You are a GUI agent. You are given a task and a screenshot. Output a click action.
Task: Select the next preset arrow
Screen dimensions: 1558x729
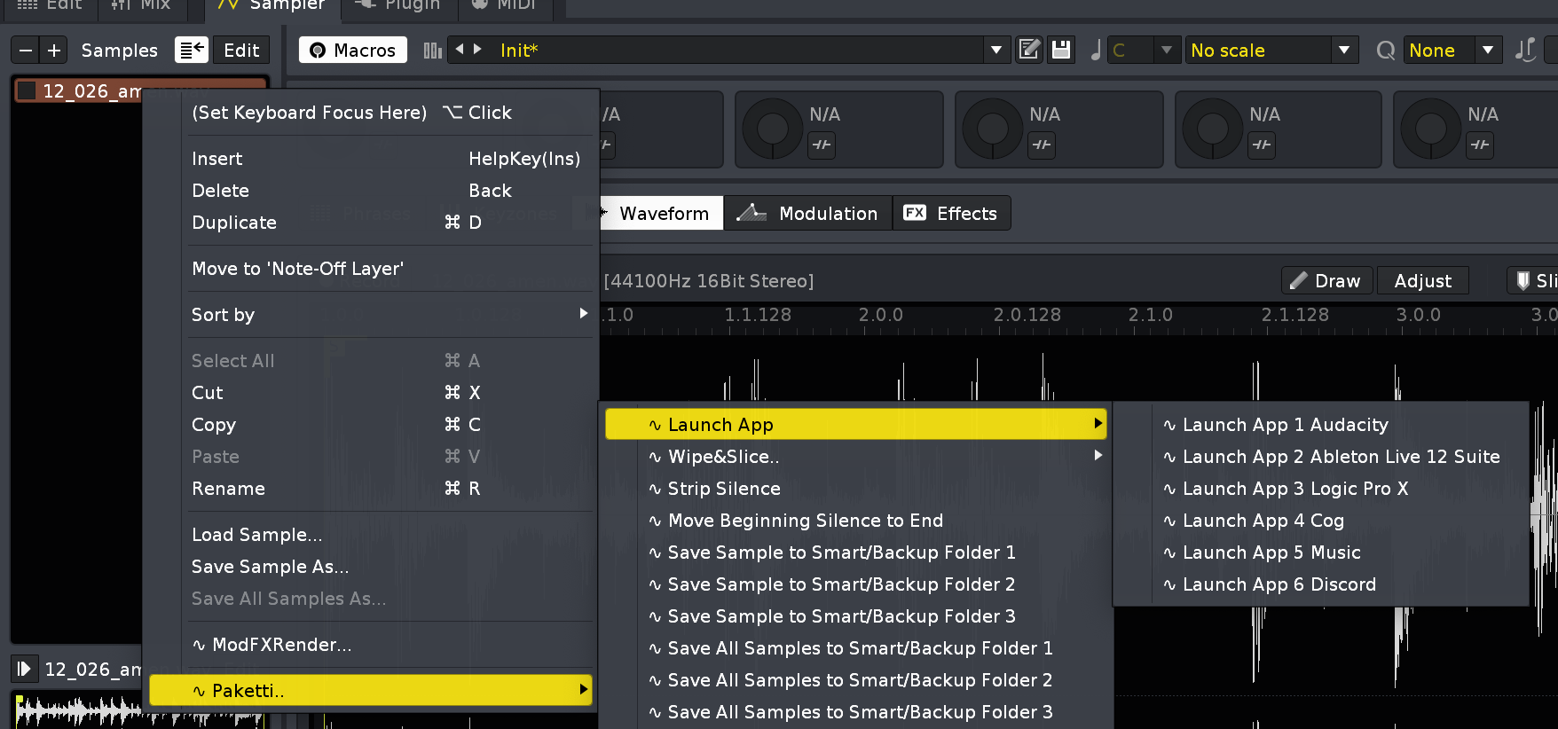478,50
